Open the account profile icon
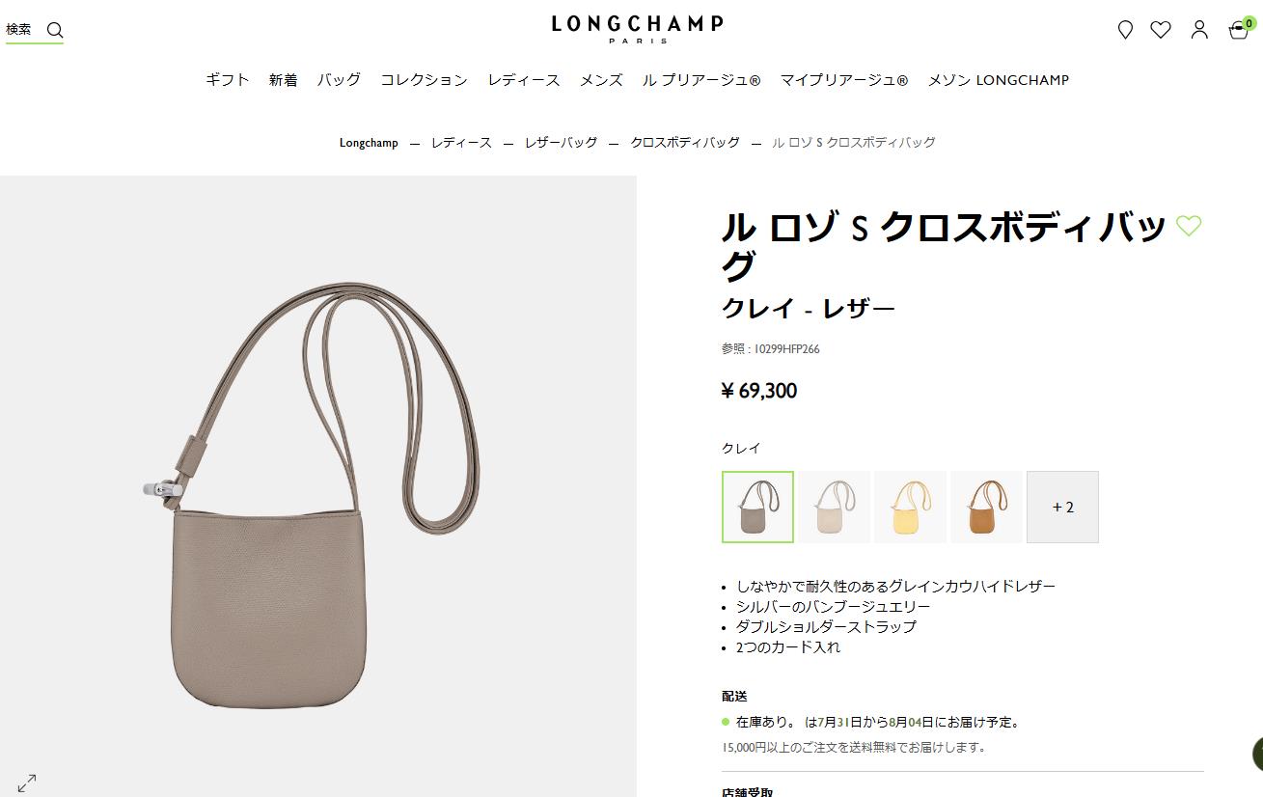1263x797 pixels. [1199, 30]
